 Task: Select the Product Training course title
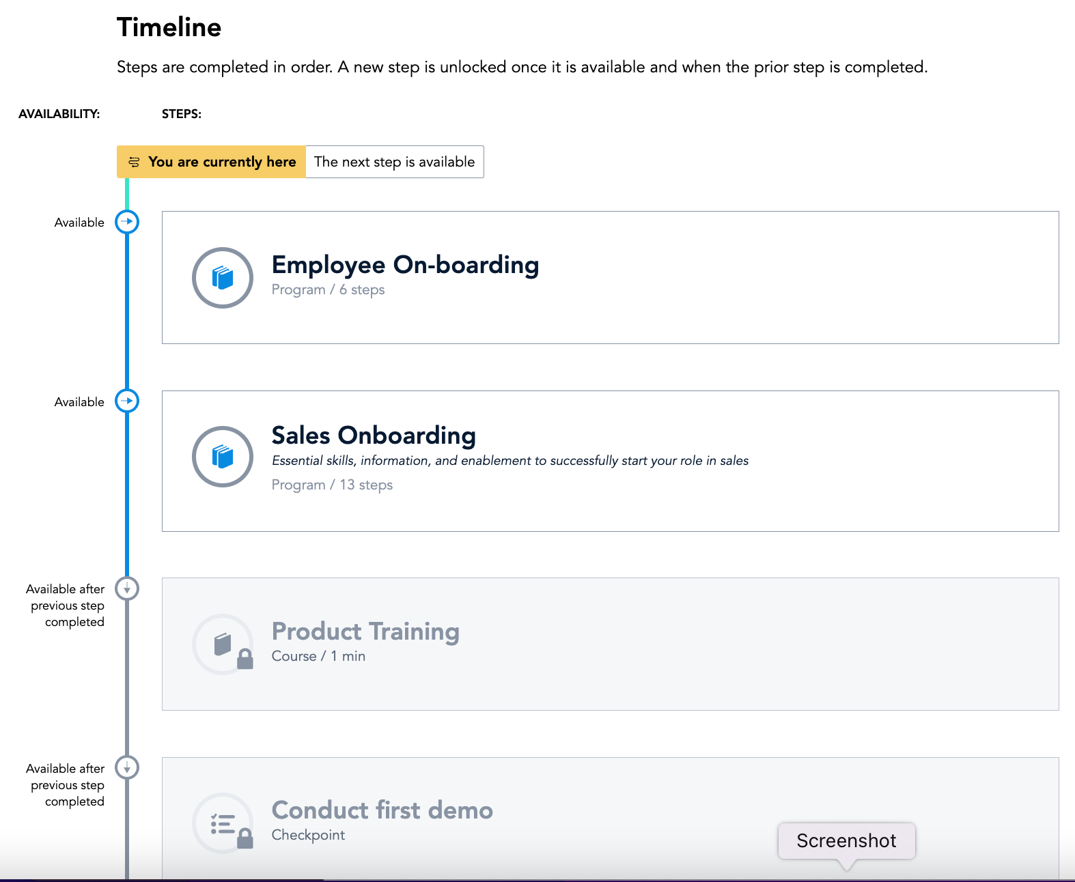click(x=365, y=631)
